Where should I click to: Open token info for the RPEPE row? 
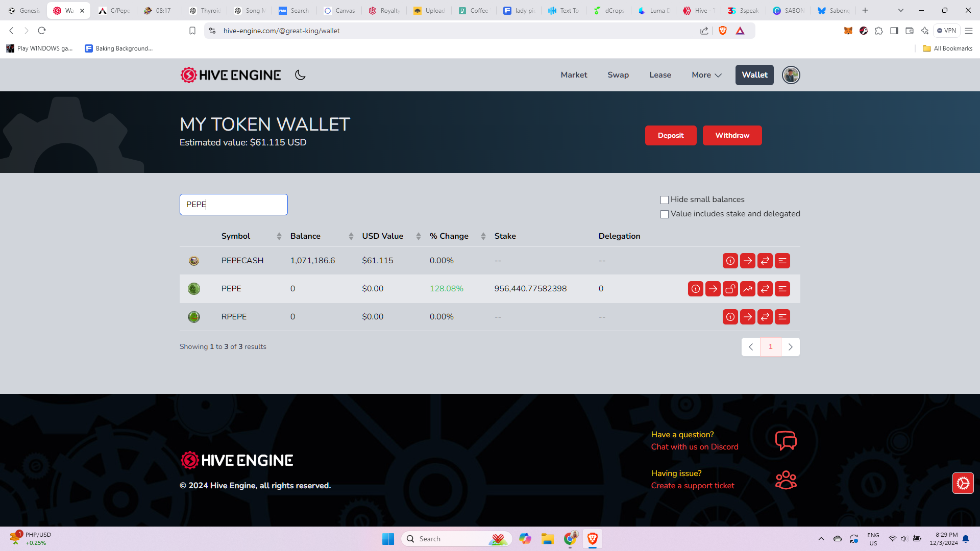[x=730, y=317]
